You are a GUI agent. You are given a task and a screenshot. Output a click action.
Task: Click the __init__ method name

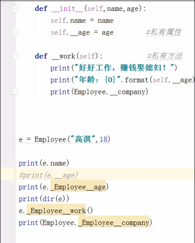[x=67, y=9]
